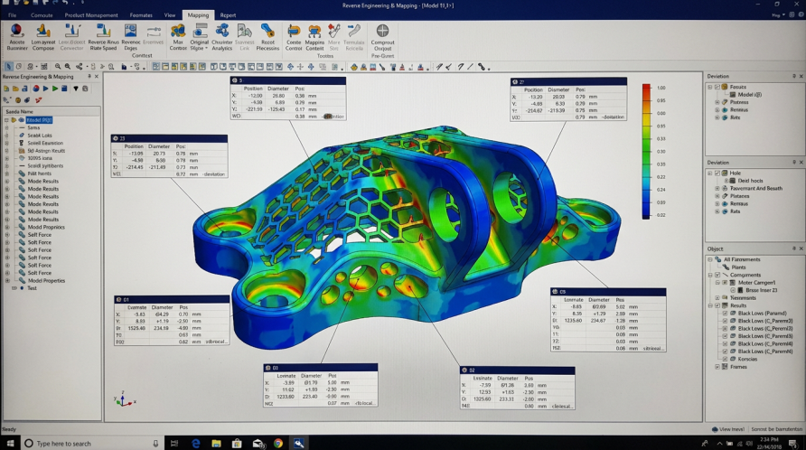
Task: Launch Chrome from the taskbar
Action: coord(278,444)
